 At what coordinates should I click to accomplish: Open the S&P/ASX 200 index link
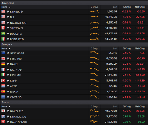[x=18, y=117]
